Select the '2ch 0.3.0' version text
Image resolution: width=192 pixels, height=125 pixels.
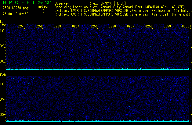pos(45,3)
